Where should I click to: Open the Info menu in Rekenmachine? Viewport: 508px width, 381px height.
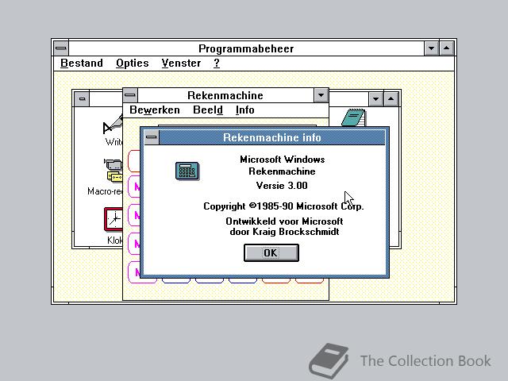pos(245,110)
